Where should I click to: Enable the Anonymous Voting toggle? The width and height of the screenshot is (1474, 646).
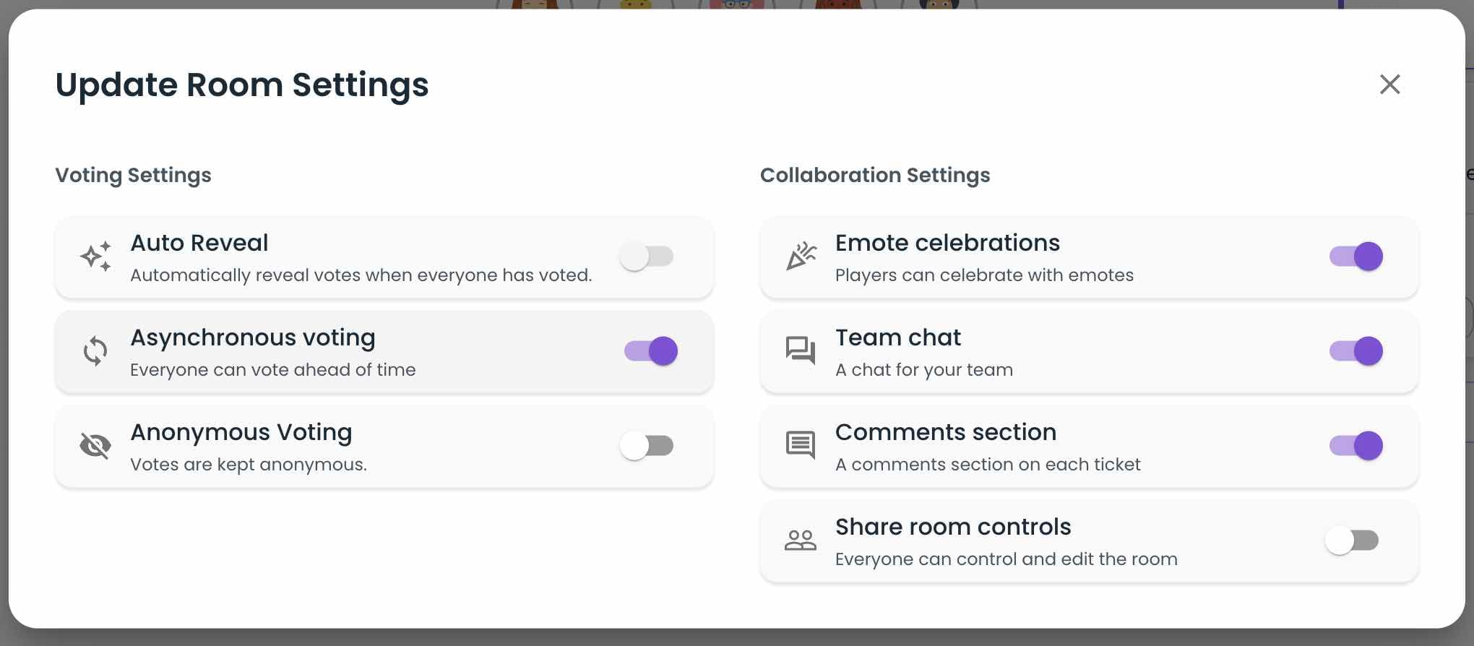pos(647,446)
